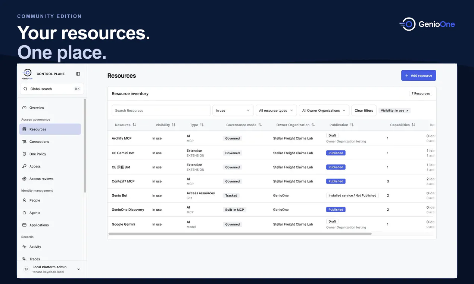474x284 pixels.
Task: Sort by Capabilities column
Action: pos(403,125)
